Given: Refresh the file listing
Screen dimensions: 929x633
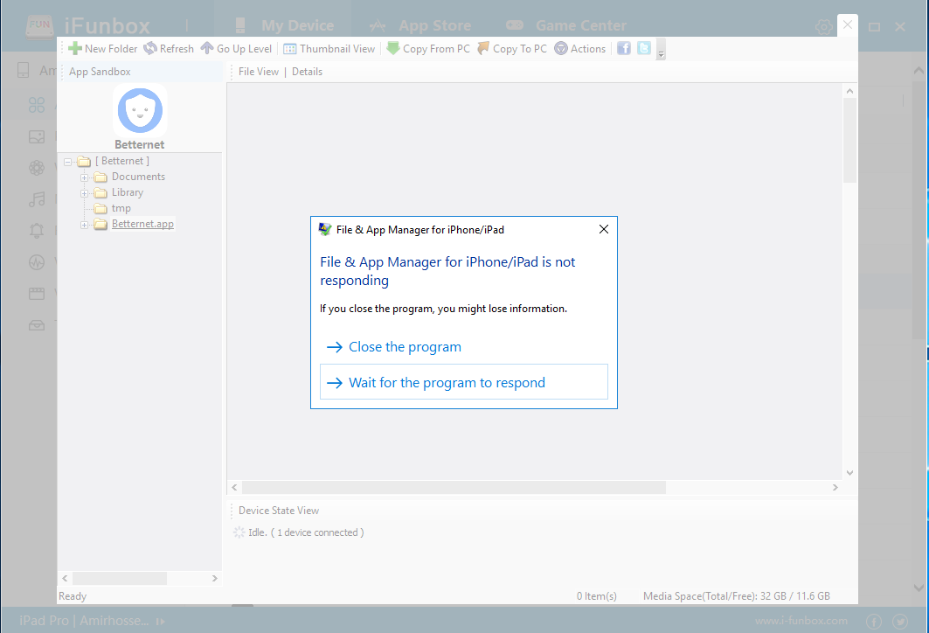Looking at the screenshot, I should pos(169,49).
